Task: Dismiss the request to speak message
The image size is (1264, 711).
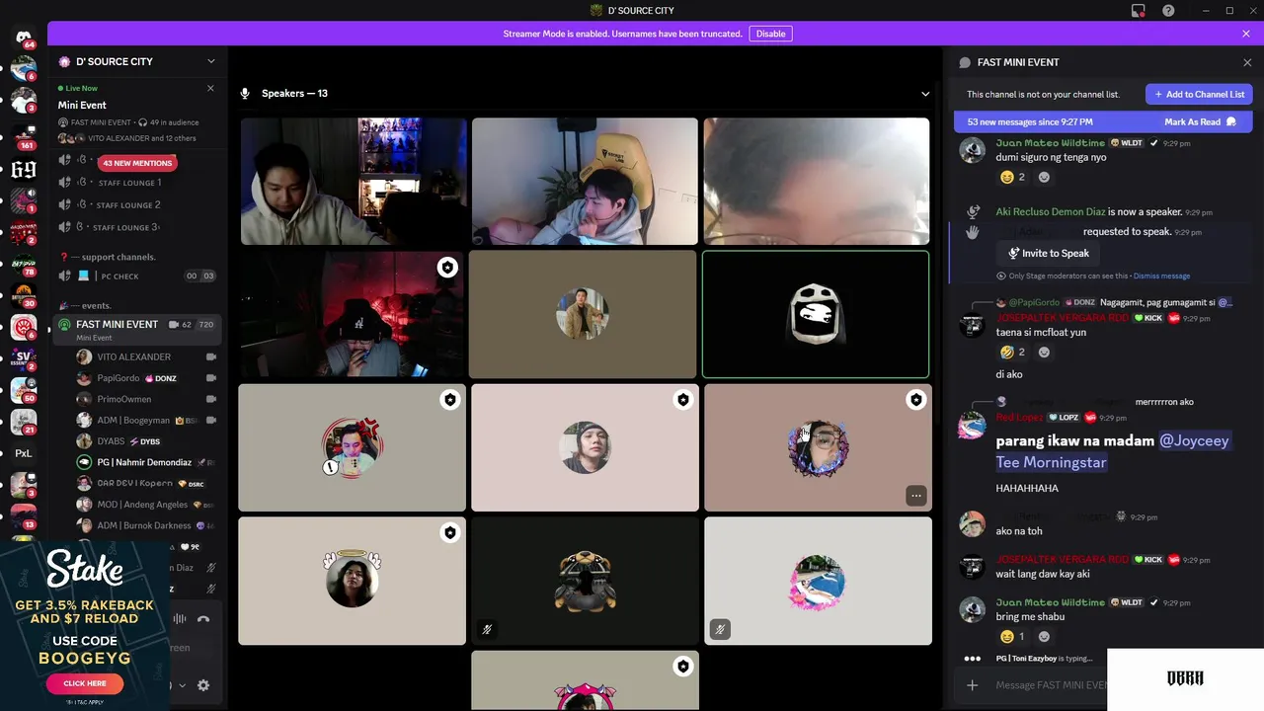Action: coord(1161,276)
